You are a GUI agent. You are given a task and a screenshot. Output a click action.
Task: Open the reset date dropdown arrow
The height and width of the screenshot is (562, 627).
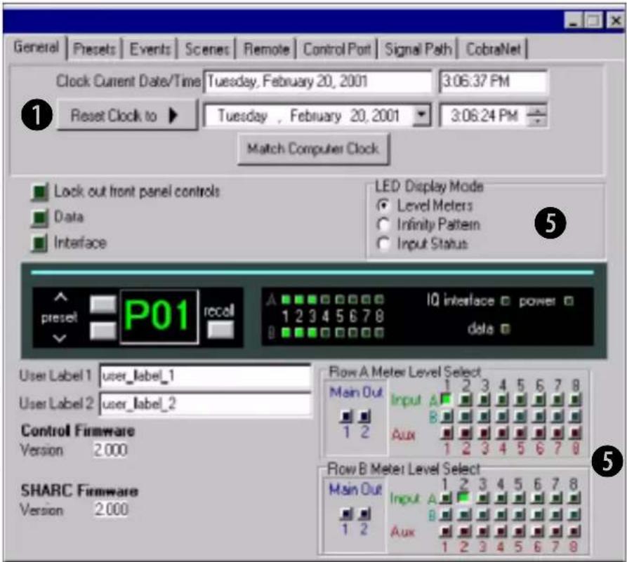(x=421, y=115)
